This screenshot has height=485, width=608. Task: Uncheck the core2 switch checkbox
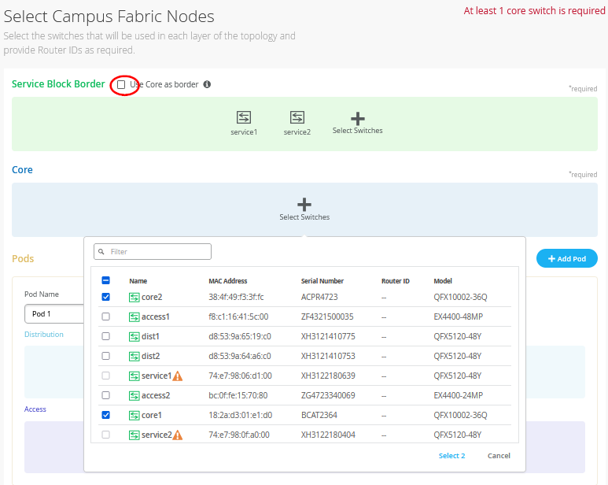106,297
